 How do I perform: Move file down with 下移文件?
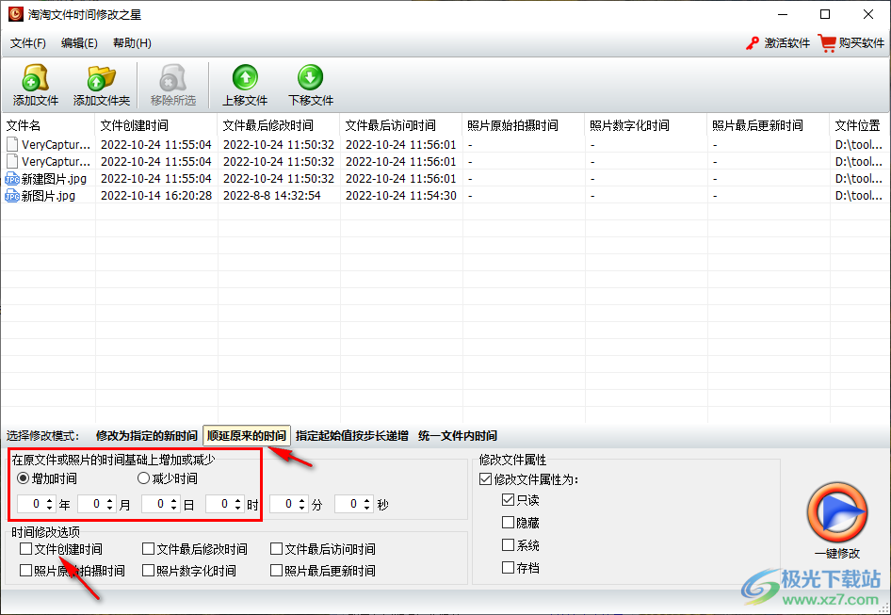[x=310, y=86]
